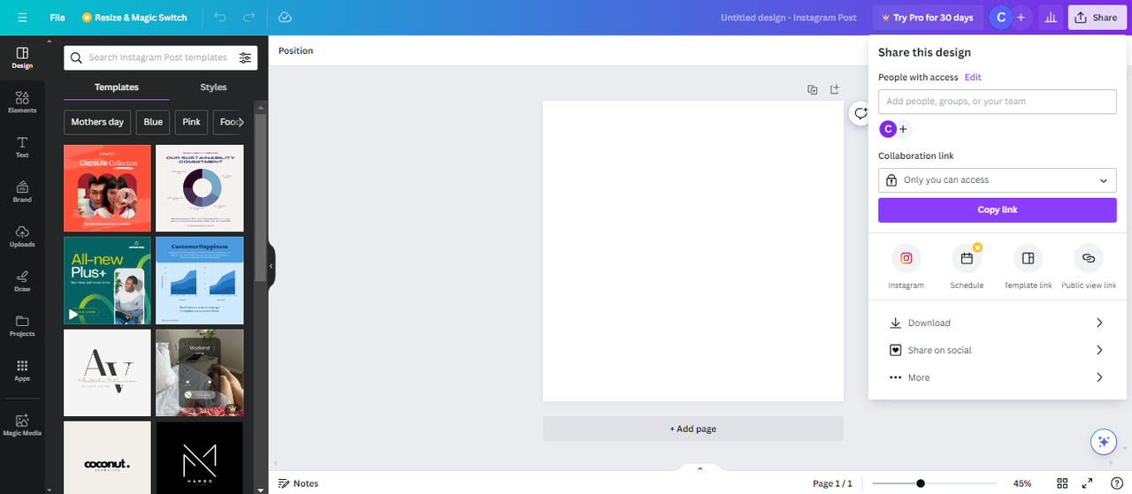The height and width of the screenshot is (494, 1132).
Task: Click the Undo arrow icon
Action: [220, 18]
